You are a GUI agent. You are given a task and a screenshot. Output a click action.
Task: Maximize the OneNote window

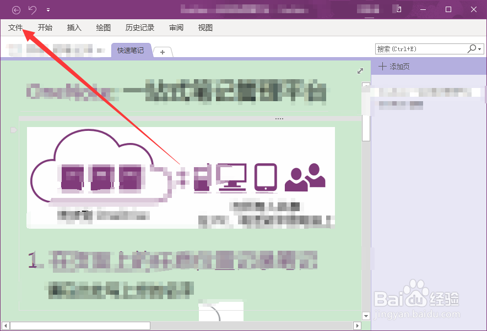pyautogui.click(x=448, y=9)
